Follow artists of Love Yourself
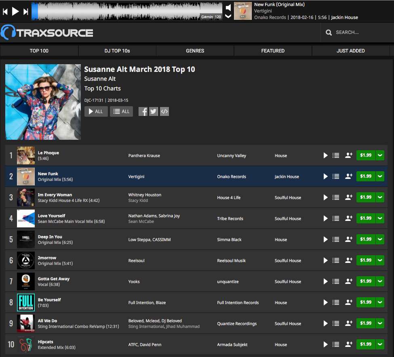Viewport: 394px width, 357px height. [348, 218]
